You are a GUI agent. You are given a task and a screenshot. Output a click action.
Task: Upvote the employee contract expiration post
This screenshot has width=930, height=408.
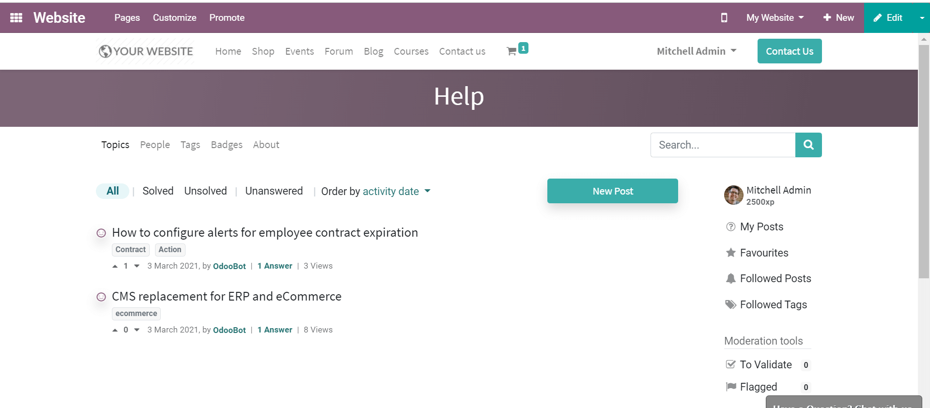pyautogui.click(x=115, y=266)
